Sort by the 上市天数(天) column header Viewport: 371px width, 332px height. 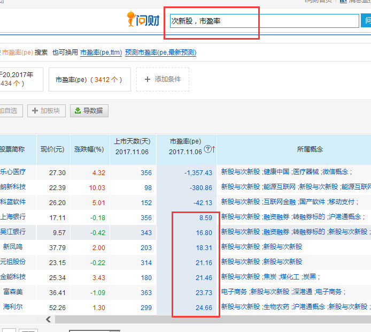point(132,146)
